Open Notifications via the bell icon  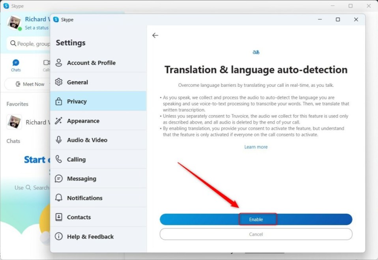(59, 198)
